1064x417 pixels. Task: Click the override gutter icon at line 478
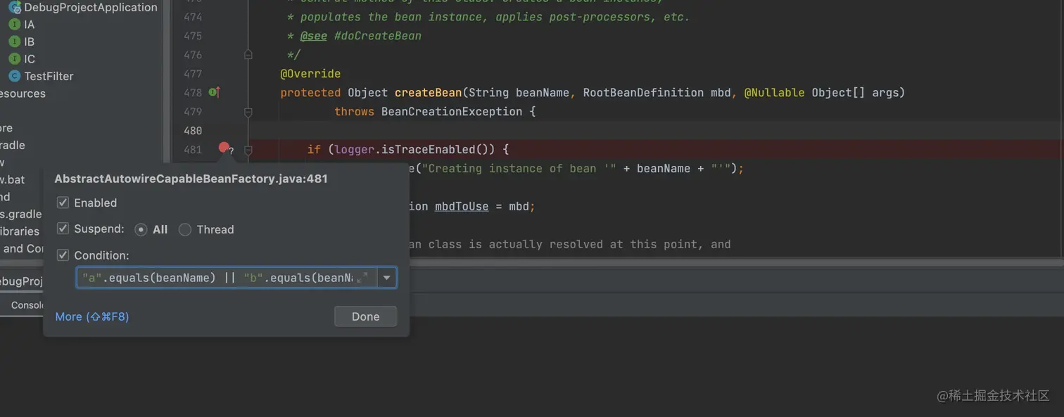click(x=215, y=92)
